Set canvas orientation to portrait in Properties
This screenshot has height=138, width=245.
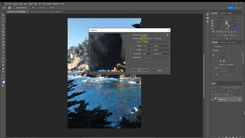[220, 61]
